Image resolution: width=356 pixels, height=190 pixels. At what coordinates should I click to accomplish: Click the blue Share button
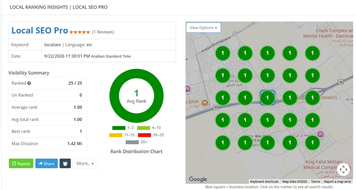[46, 164]
